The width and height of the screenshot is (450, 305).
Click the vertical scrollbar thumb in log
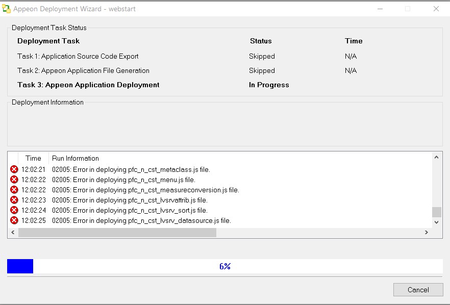coord(436,212)
